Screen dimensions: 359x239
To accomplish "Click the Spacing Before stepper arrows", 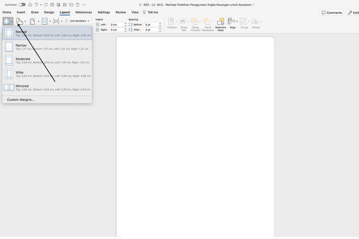I will (x=160, y=24).
